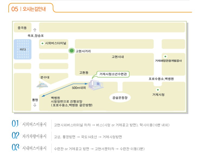This screenshot has height=165, width=199.
Task: Click the large green 고현사거리 marker
Action: point(71,50)
